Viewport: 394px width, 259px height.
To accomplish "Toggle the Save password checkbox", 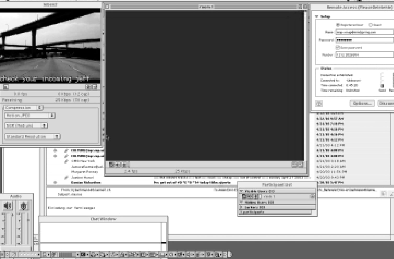I will tap(338, 48).
